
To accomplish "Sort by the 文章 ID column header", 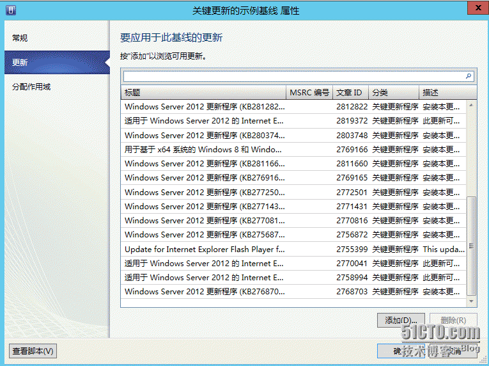I will (x=350, y=92).
